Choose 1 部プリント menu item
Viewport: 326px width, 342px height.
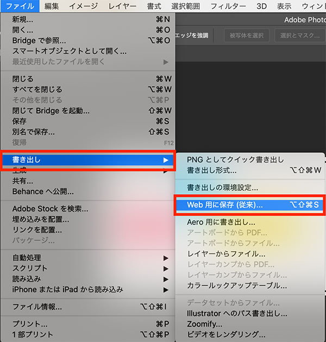coord(88,334)
